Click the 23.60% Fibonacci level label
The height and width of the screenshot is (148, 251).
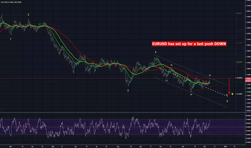[x=239, y=43]
